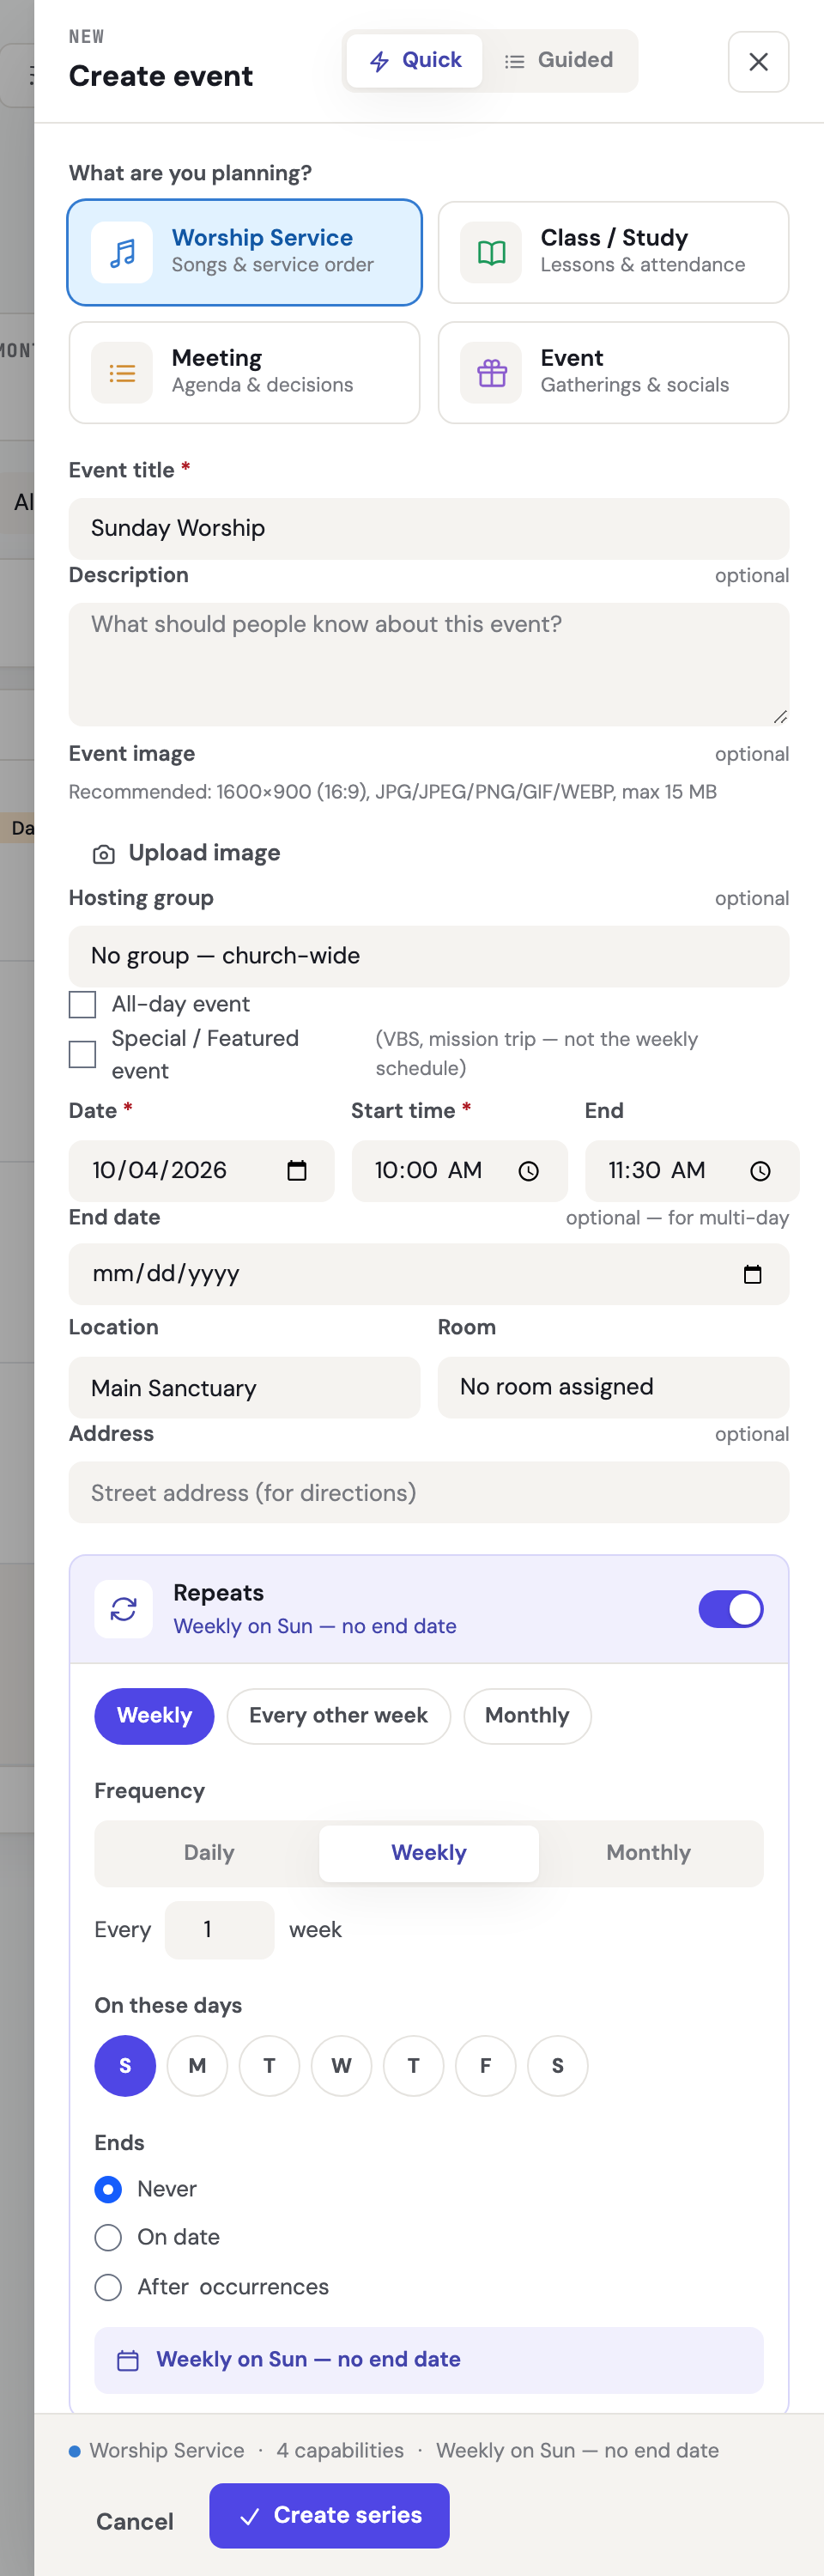Click the Upload image button

coord(187,853)
